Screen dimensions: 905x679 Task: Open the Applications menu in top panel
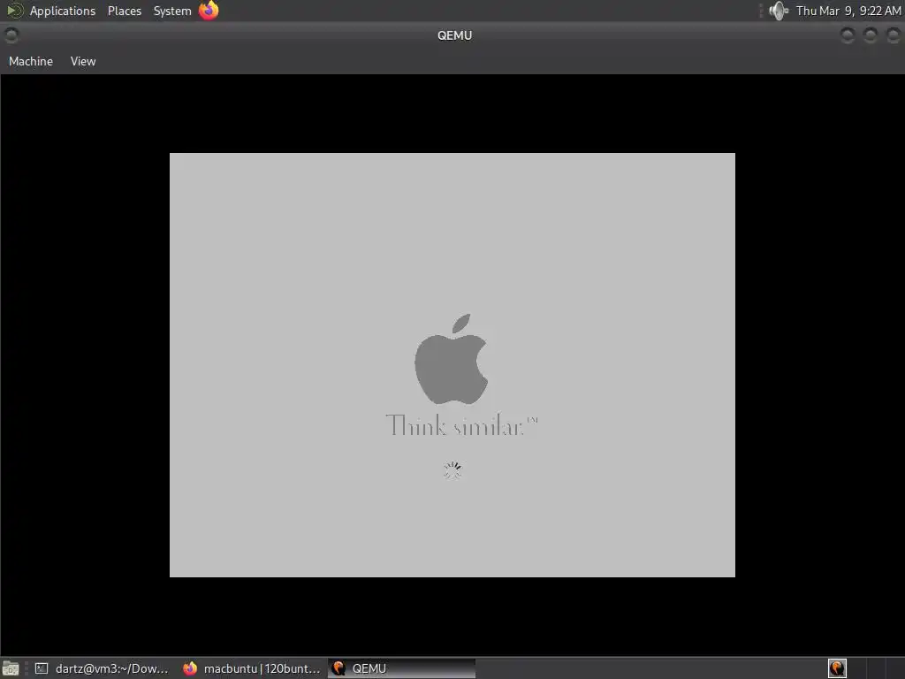[63, 11]
